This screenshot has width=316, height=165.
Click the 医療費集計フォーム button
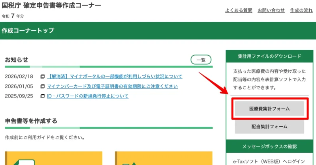269,109
